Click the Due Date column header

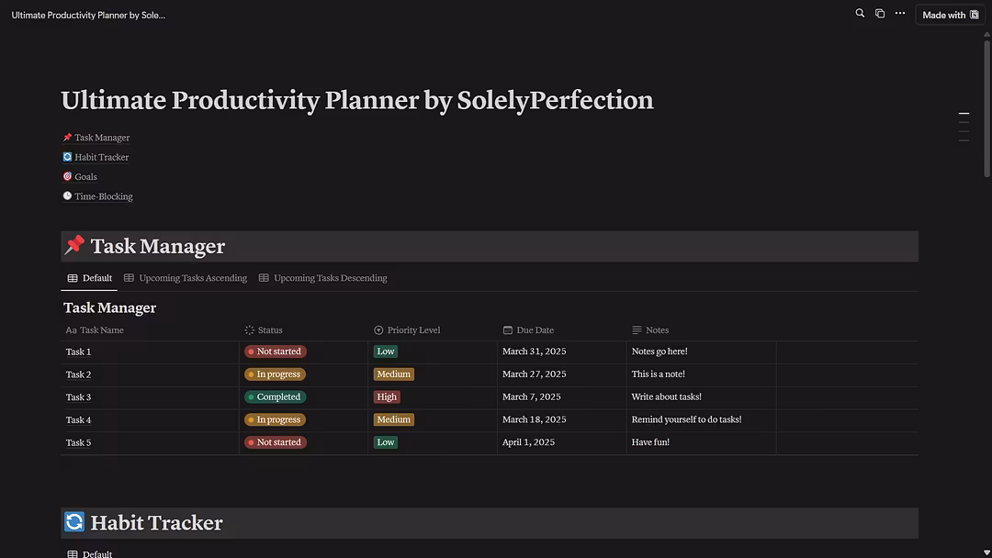[535, 330]
